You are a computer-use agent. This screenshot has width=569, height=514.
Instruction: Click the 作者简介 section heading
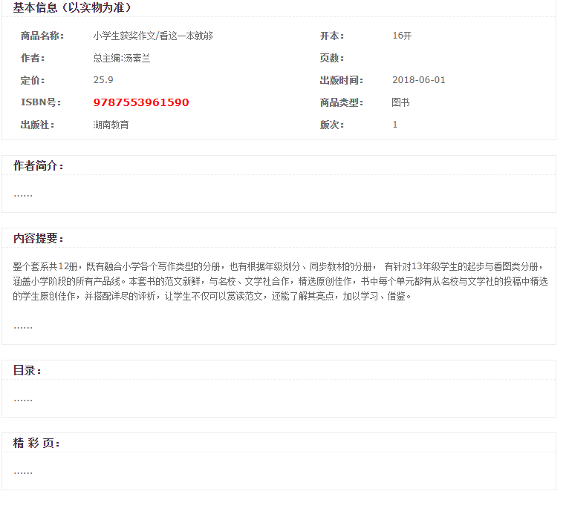click(x=38, y=165)
